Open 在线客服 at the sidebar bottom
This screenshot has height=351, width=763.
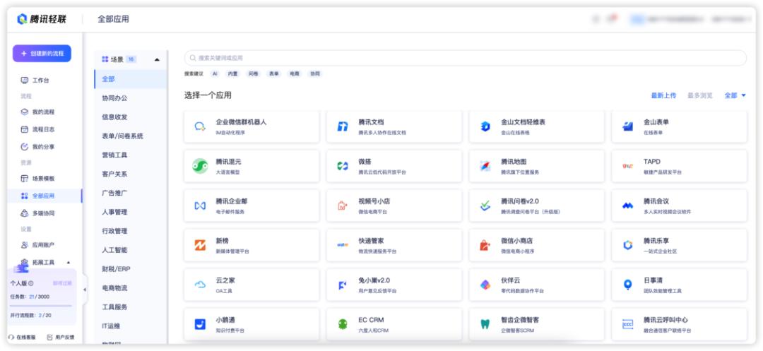point(23,337)
